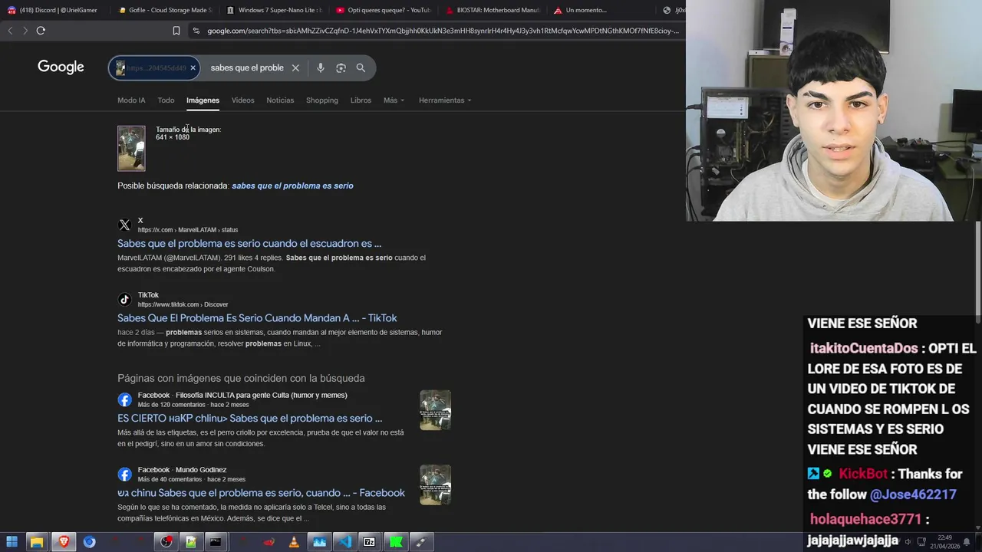Bookmark this page with the bookmark icon
Screen dimensions: 982x552
point(176,31)
